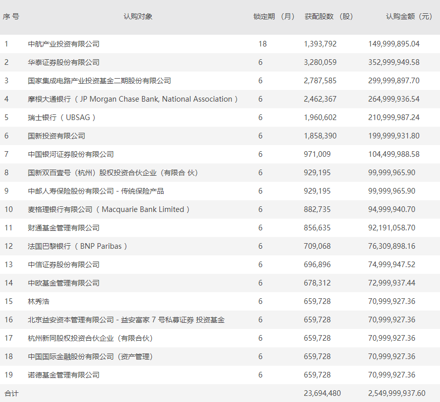Click amount 94,999,940.70

coord(392,209)
